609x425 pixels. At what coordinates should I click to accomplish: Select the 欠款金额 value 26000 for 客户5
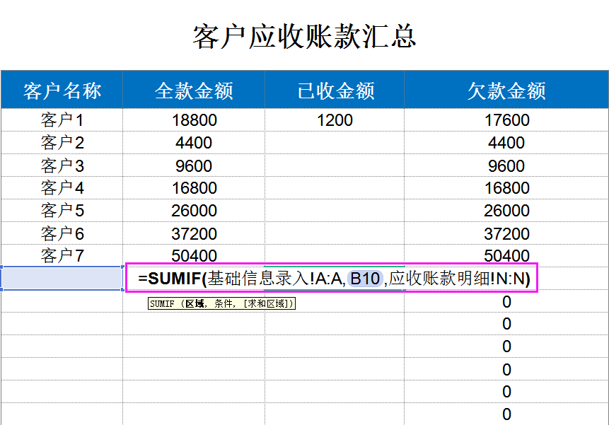coord(506,210)
